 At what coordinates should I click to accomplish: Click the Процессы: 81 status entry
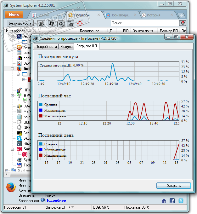tap(15, 207)
